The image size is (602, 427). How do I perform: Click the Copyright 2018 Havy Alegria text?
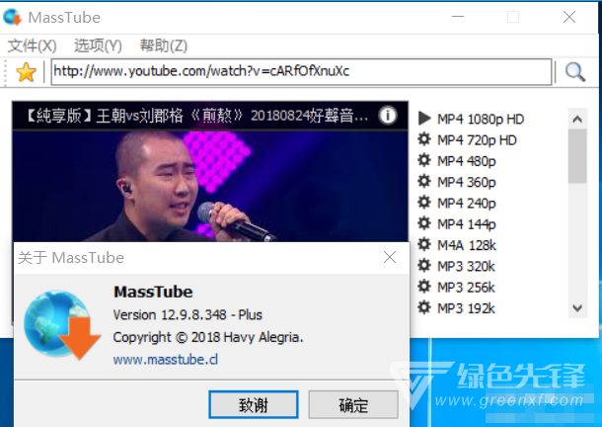207,337
